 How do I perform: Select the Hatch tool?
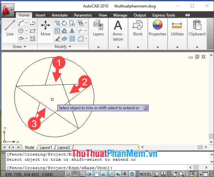[x=33, y=38]
